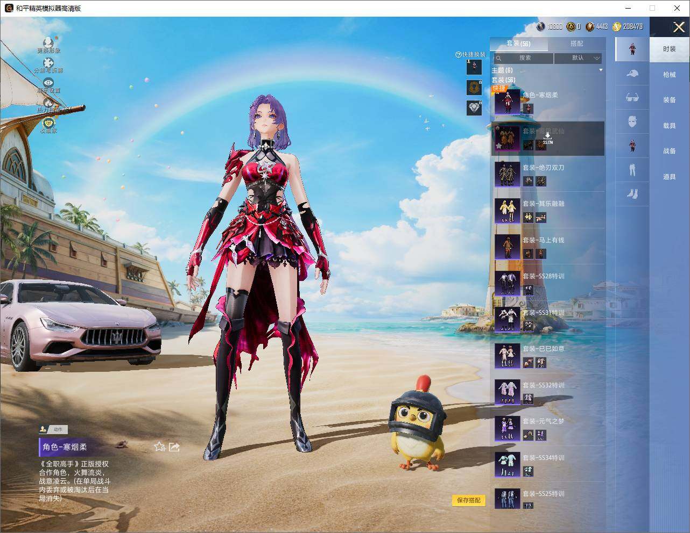690x533 pixels.
Task: Open the 收藏家 collector badge icon
Action: (x=48, y=123)
